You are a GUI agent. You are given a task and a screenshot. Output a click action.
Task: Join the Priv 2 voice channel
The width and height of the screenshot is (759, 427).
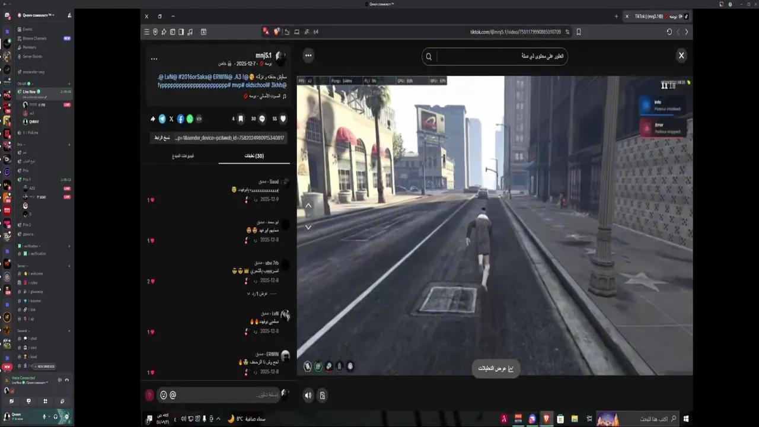point(43,225)
